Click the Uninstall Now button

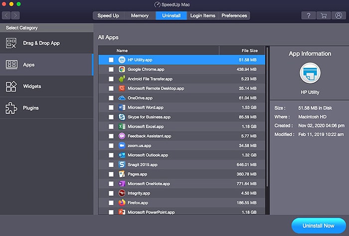(x=319, y=226)
